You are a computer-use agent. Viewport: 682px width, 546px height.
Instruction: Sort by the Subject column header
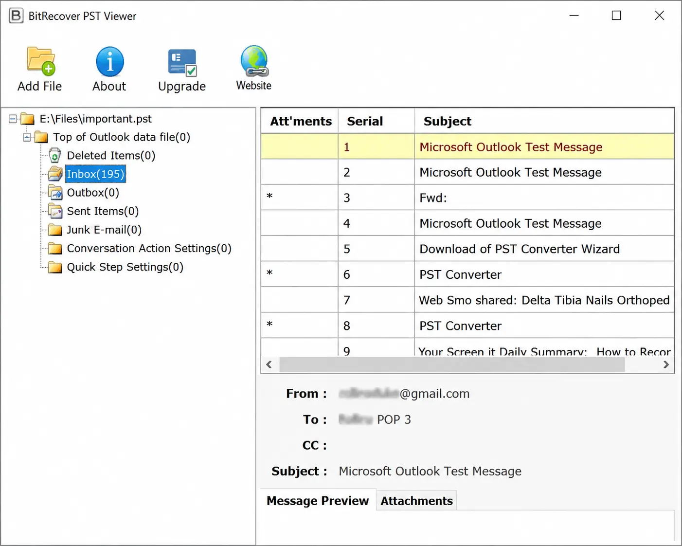(x=544, y=121)
